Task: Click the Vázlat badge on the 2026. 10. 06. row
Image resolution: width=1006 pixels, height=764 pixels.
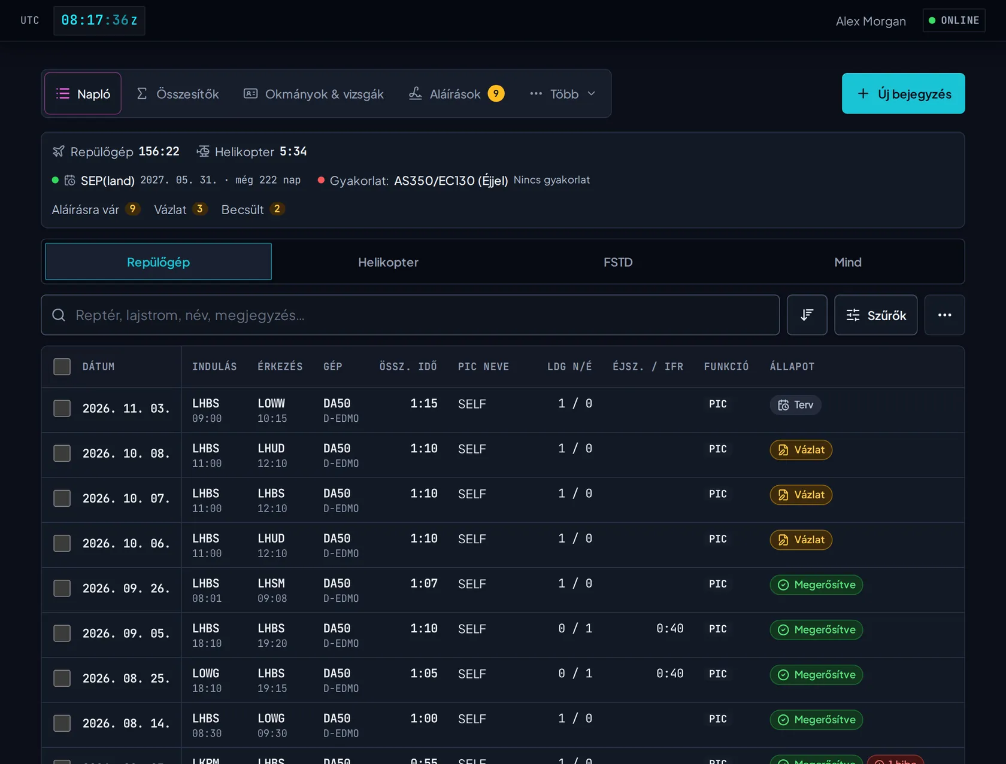Action: pos(801,540)
